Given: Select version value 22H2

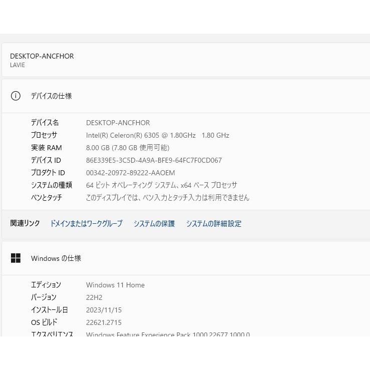Looking at the screenshot, I should click(94, 297).
